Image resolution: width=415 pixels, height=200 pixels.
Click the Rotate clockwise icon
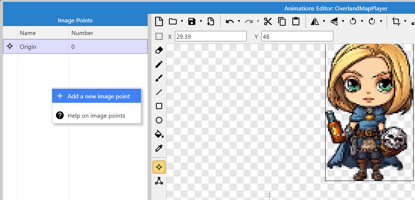[372, 21]
